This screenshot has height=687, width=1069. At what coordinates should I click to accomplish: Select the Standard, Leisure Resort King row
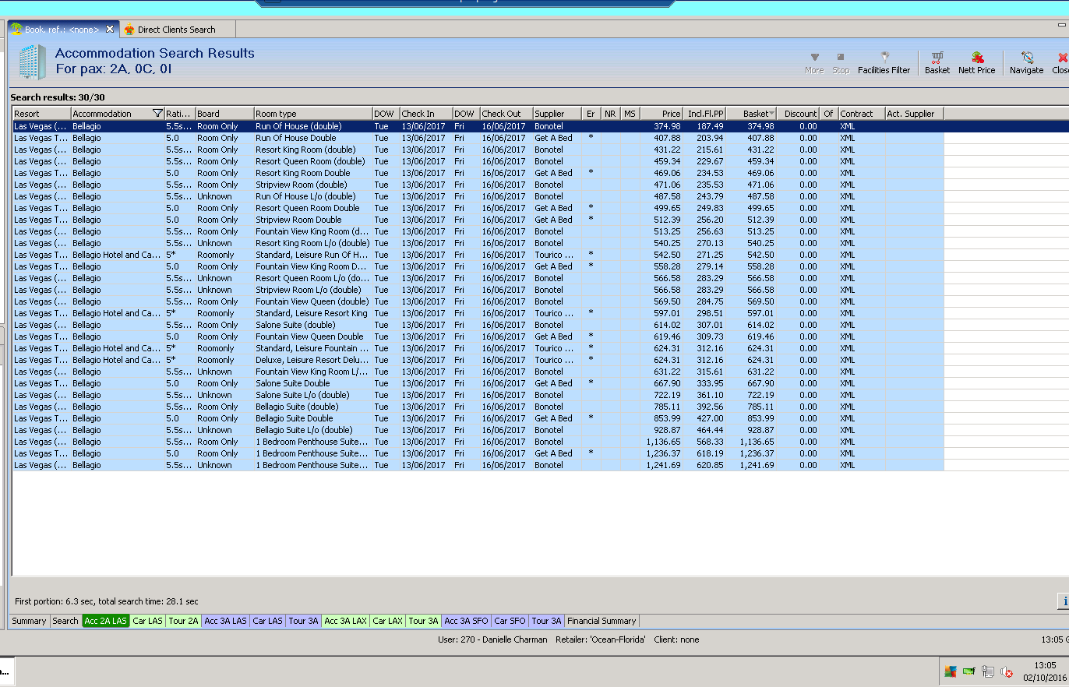pos(478,313)
